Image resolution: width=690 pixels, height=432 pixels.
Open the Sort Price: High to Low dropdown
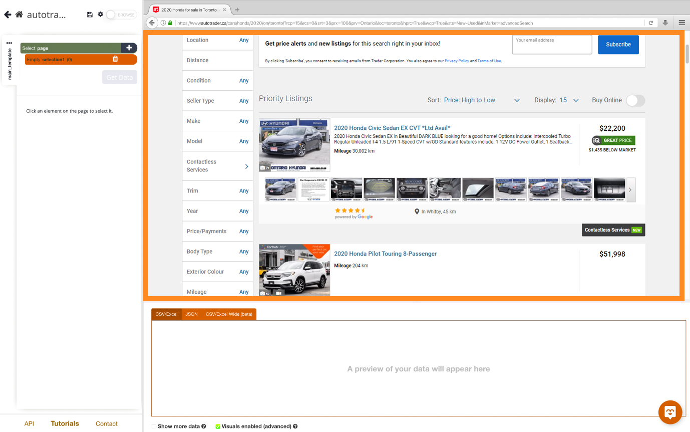tap(482, 100)
